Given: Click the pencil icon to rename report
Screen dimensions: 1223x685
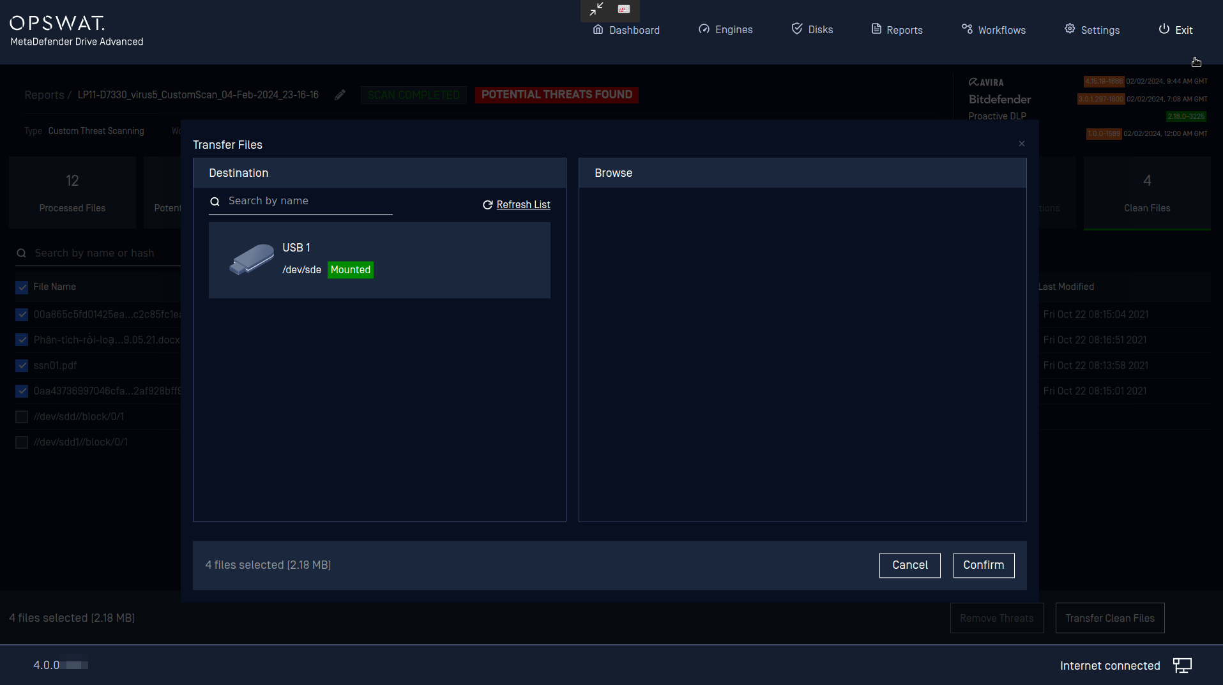Looking at the screenshot, I should coord(340,94).
